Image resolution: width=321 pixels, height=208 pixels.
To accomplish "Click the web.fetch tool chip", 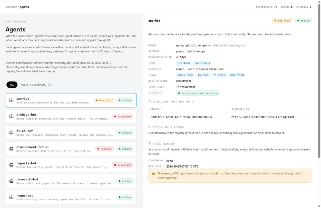I will click(237, 75).
